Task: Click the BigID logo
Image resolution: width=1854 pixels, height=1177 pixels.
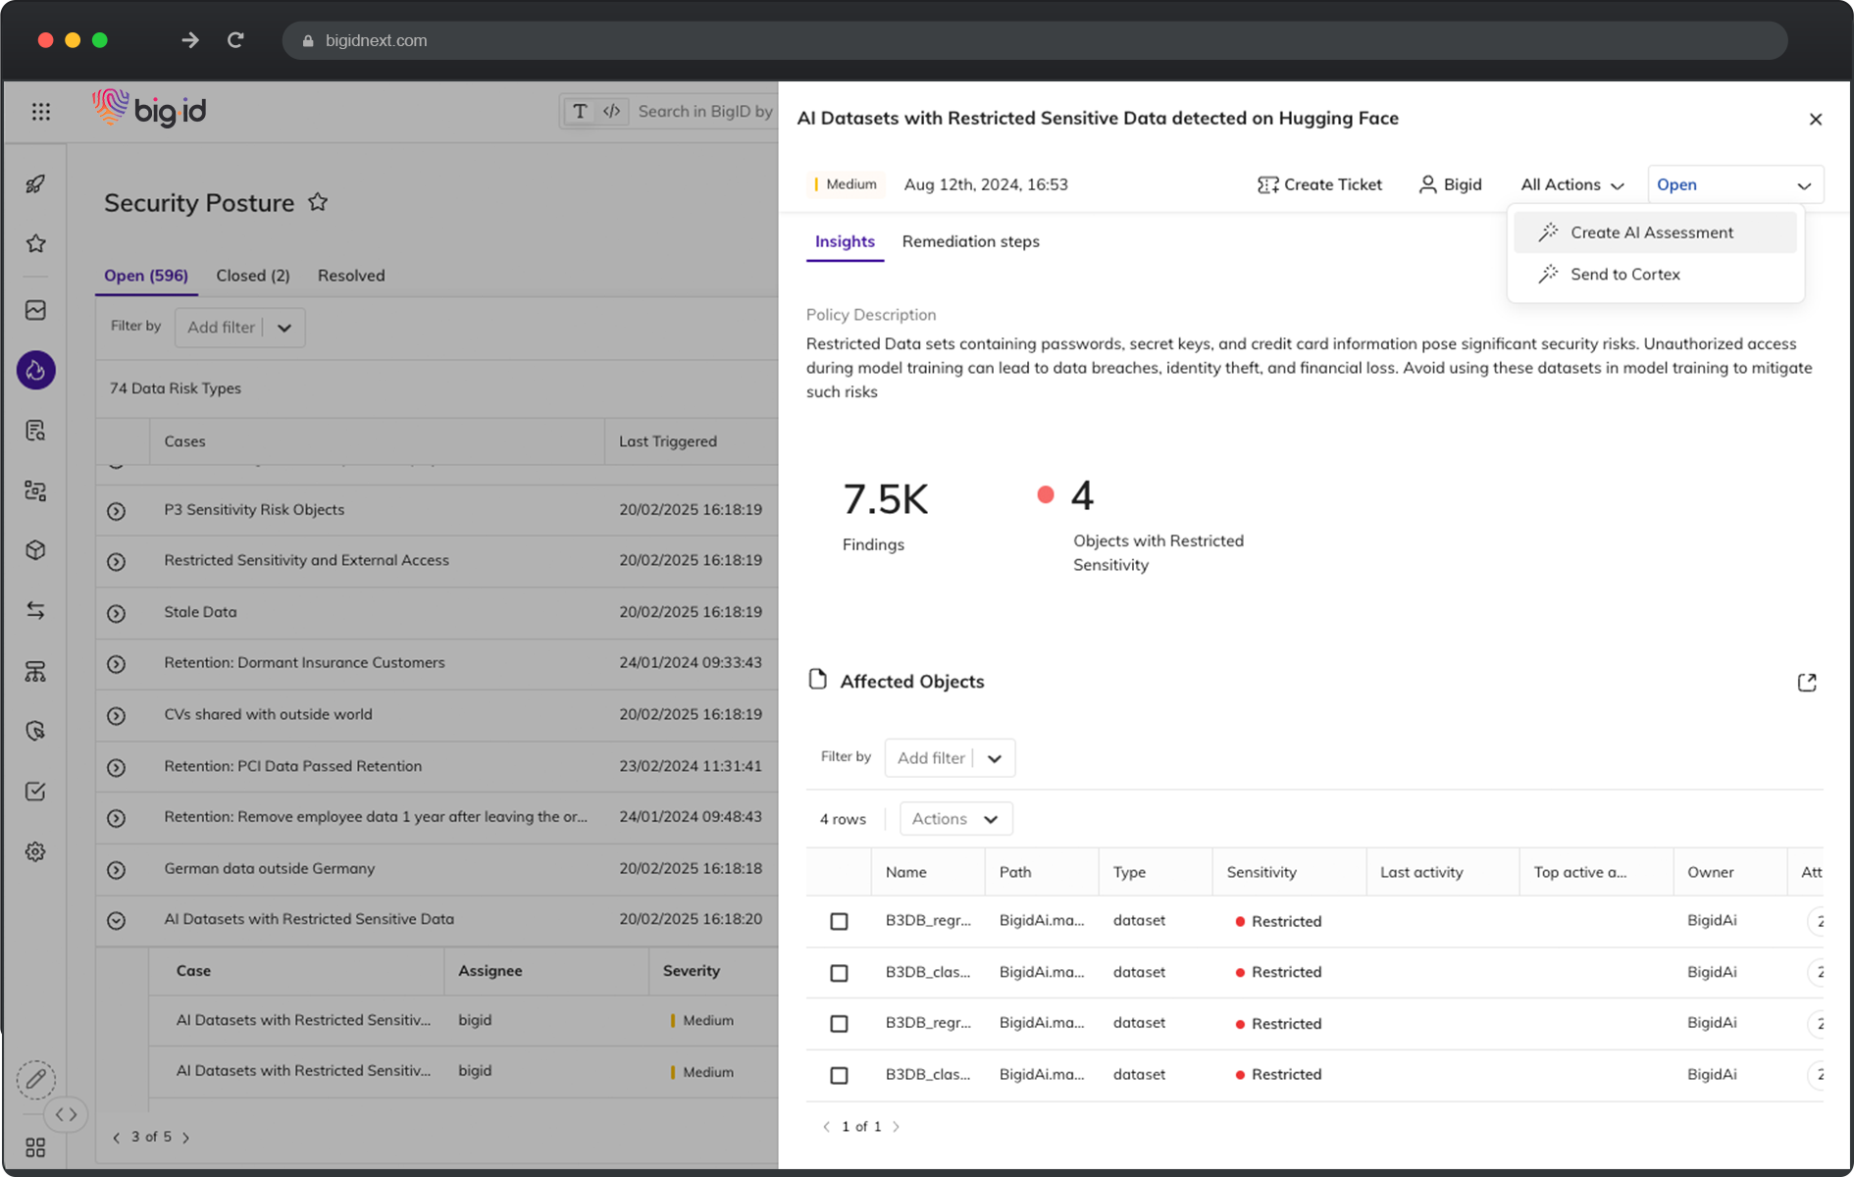Action: tap(149, 110)
